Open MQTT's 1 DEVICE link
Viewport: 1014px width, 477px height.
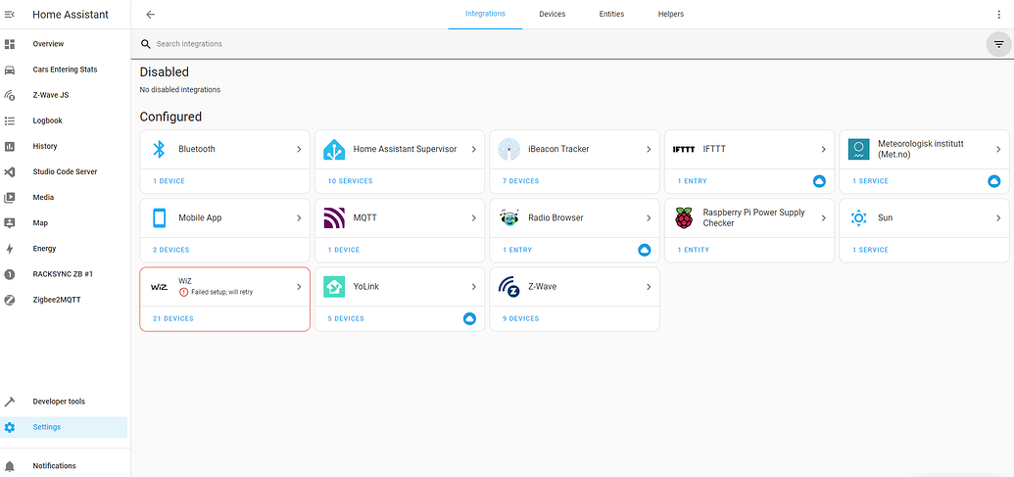pos(344,250)
